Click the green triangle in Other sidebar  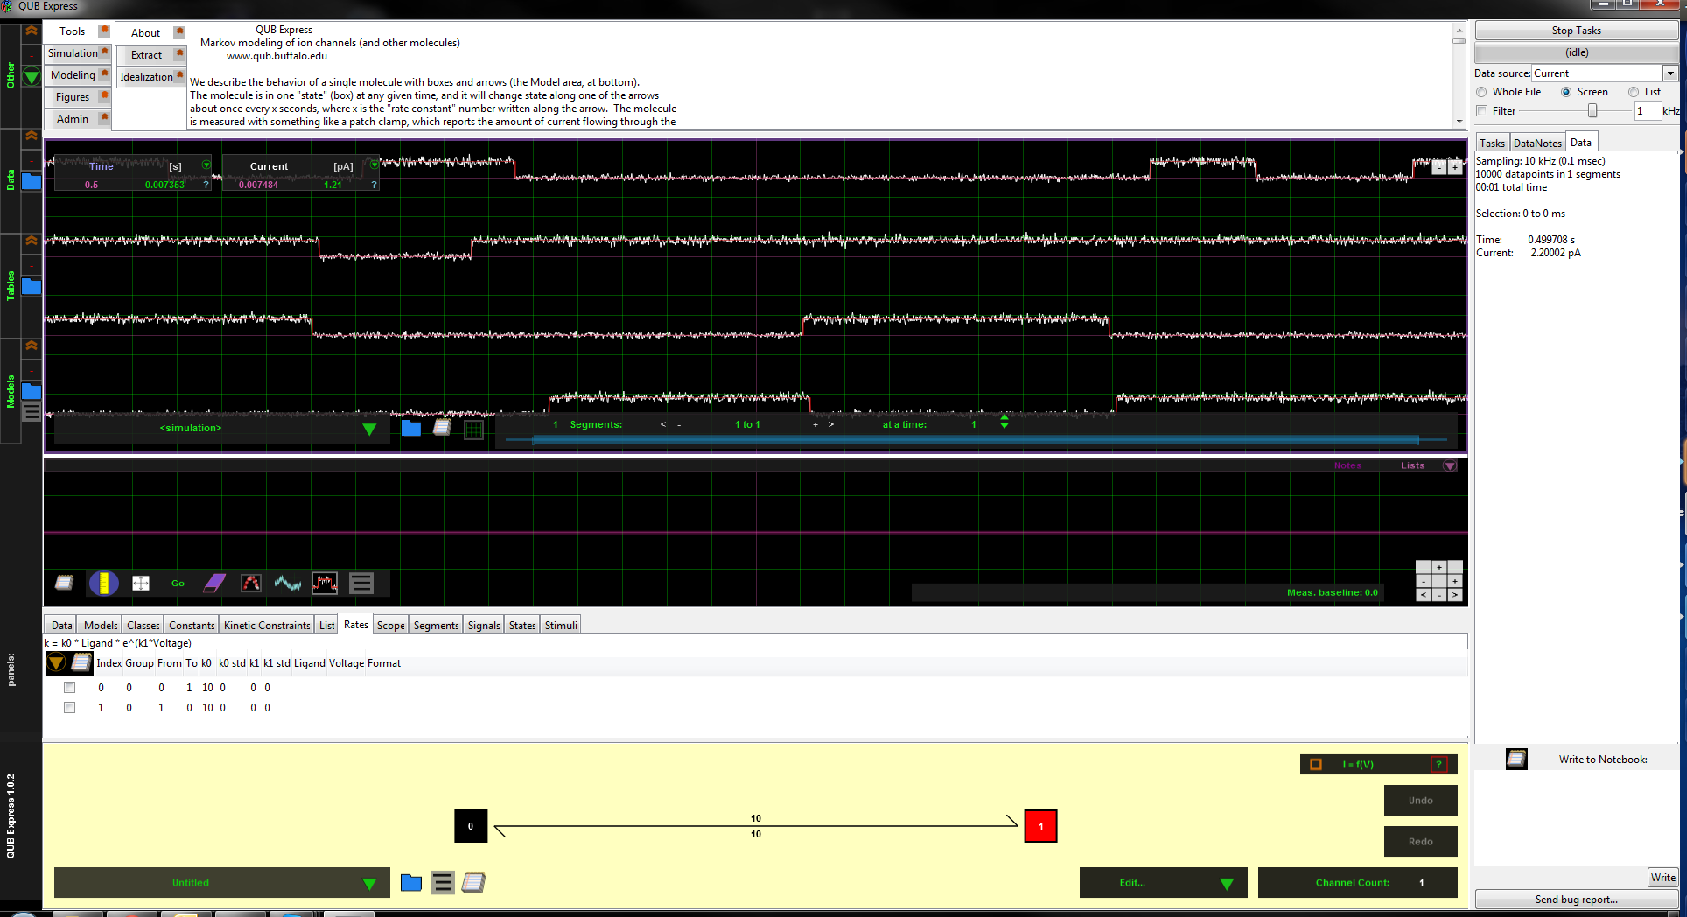tap(31, 77)
